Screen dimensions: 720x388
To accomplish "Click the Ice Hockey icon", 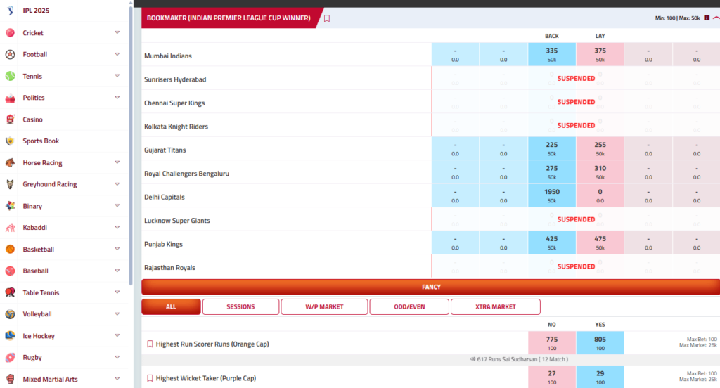I will pos(10,336).
